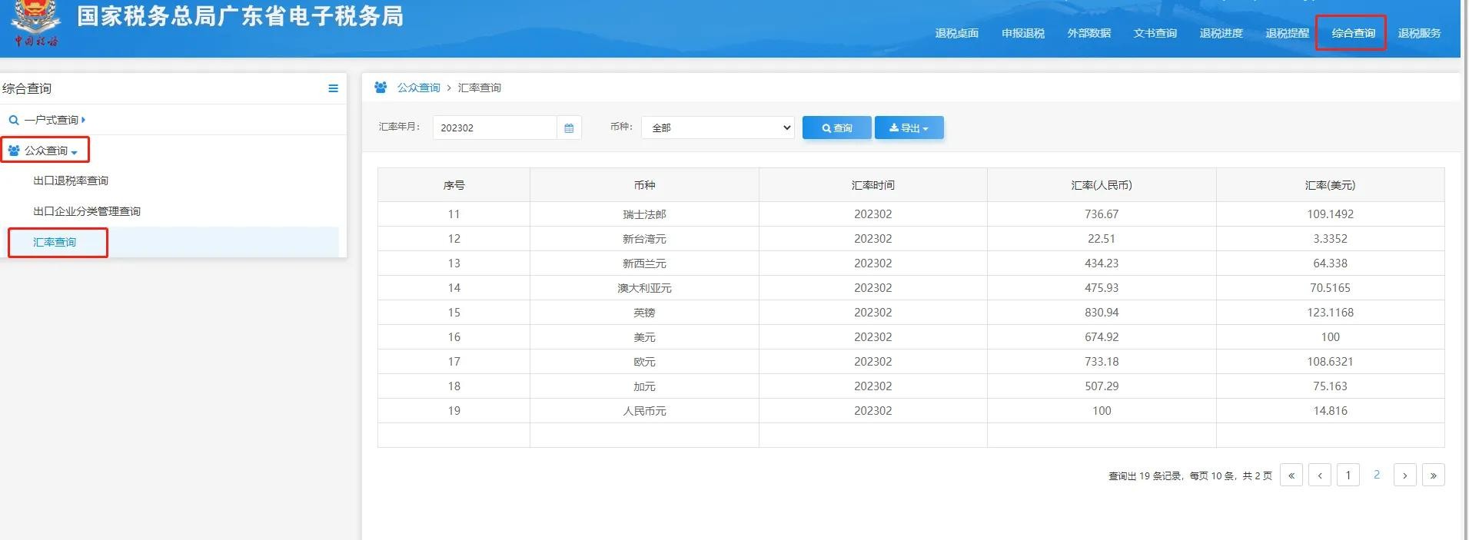Collapse the 公众查询 sidebar section
This screenshot has width=1469, height=540.
click(46, 151)
